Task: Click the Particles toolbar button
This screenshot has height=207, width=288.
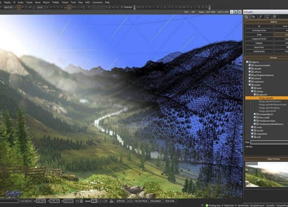Action: pos(127,7)
